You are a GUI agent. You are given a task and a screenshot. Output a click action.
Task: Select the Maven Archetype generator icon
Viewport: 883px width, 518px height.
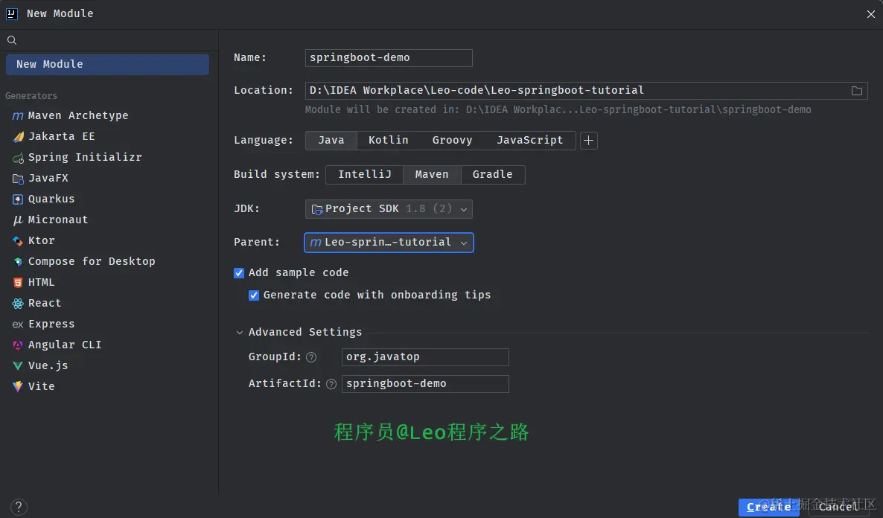pos(18,115)
